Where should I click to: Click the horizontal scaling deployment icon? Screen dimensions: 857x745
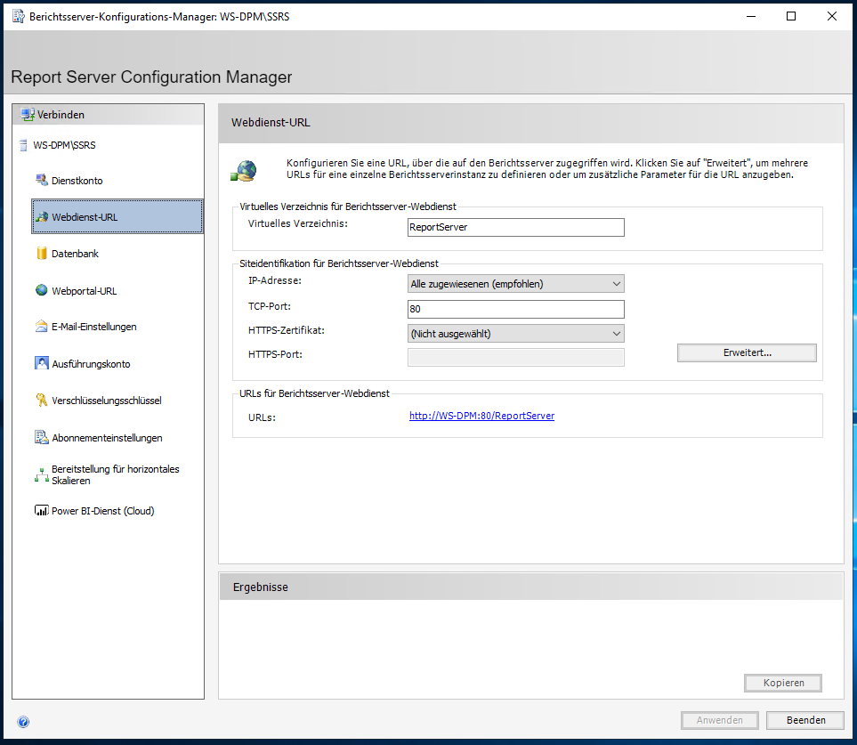[42, 474]
